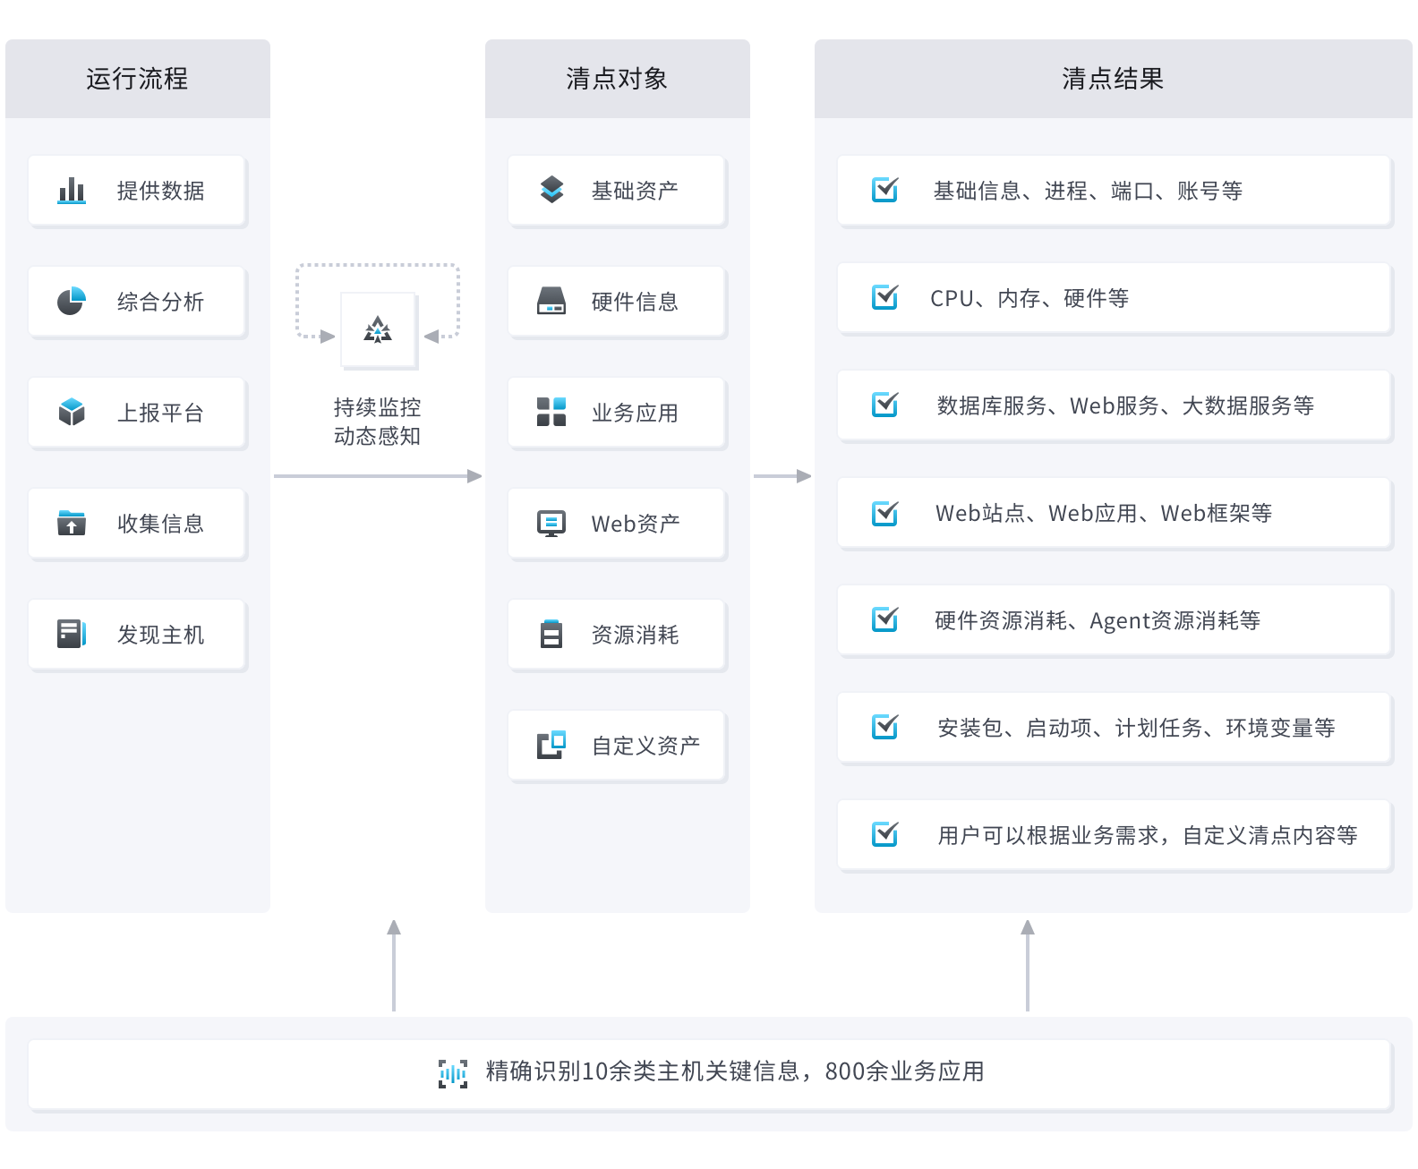1418x1169 pixels.
Task: Click the monitor icon beside Web资产
Action: point(551,524)
